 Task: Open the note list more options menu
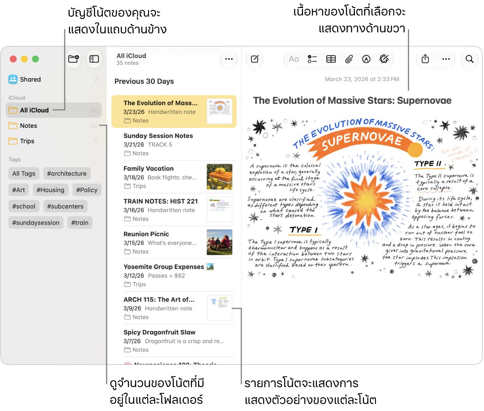pos(229,59)
